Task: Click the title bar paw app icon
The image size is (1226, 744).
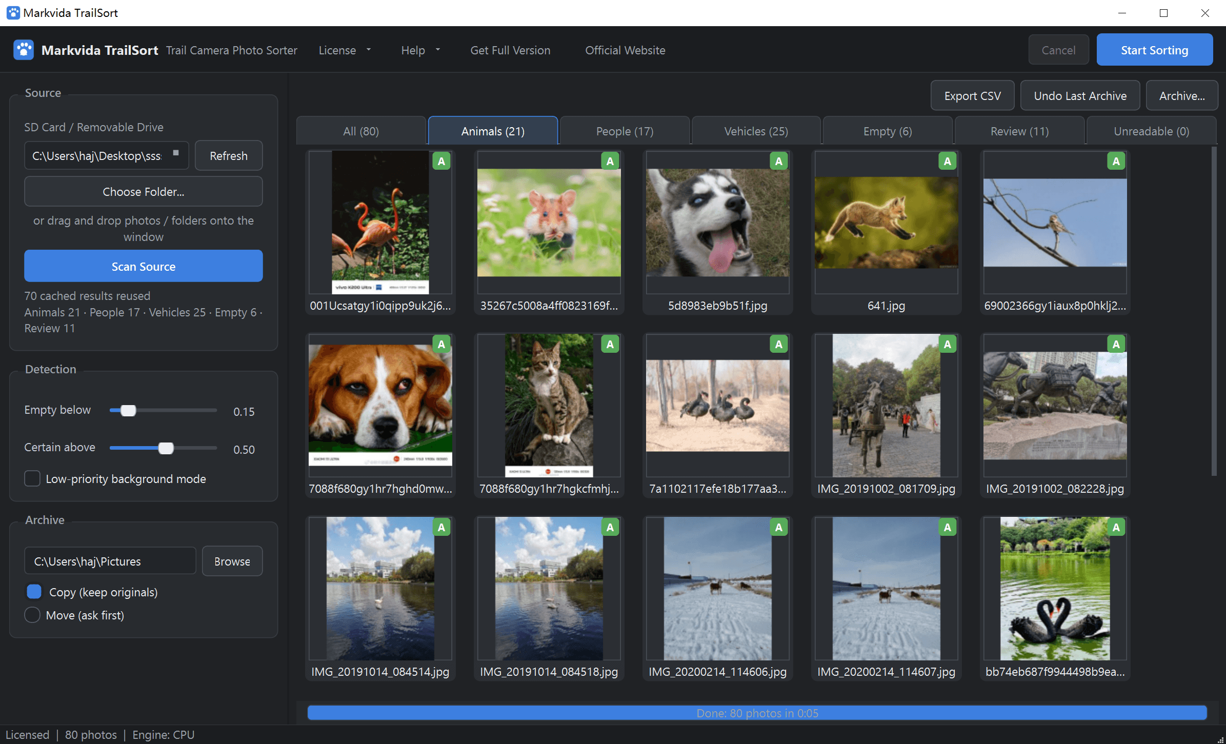Action: point(13,13)
